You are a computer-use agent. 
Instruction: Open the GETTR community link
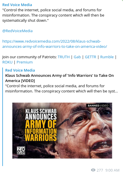coord(91,57)
